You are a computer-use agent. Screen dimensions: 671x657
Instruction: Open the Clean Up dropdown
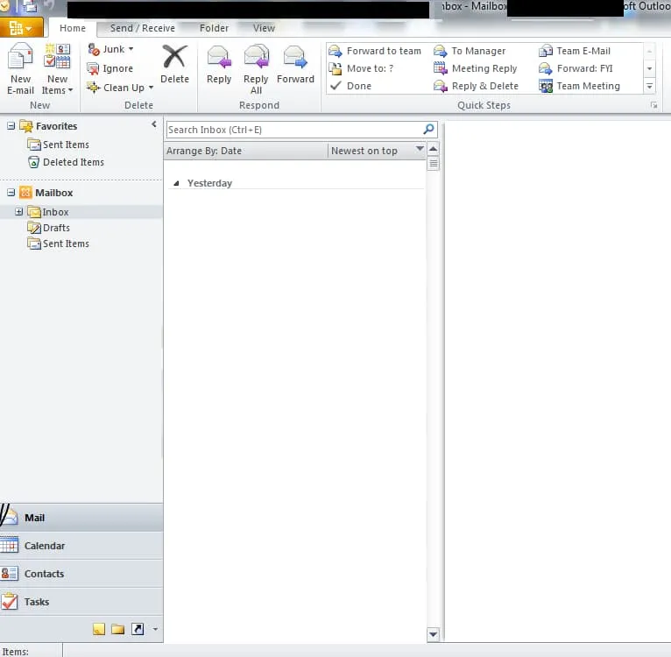151,88
